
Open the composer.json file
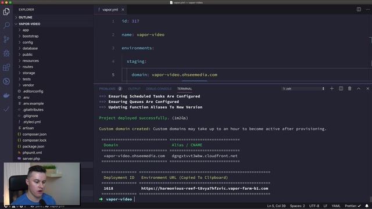pyautogui.click(x=34, y=134)
